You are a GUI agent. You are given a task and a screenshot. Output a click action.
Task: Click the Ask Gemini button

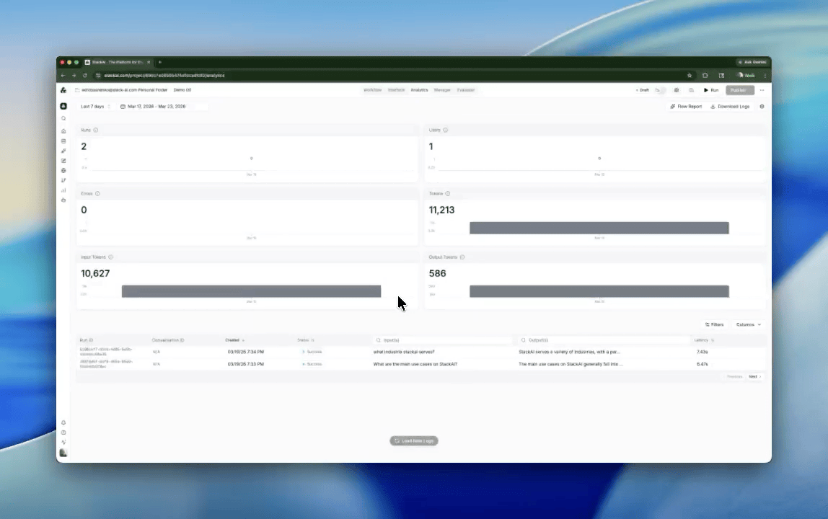(752, 62)
